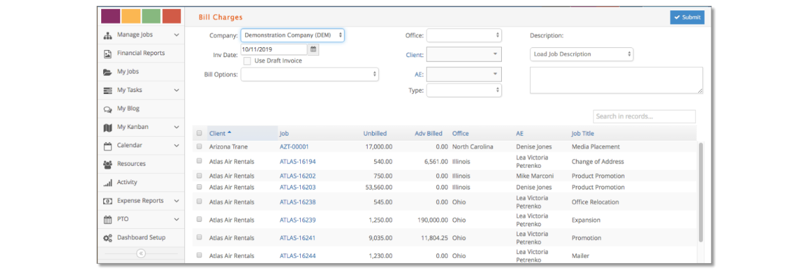
Task: Click the Calendar icon in sidebar
Action: tap(108, 146)
